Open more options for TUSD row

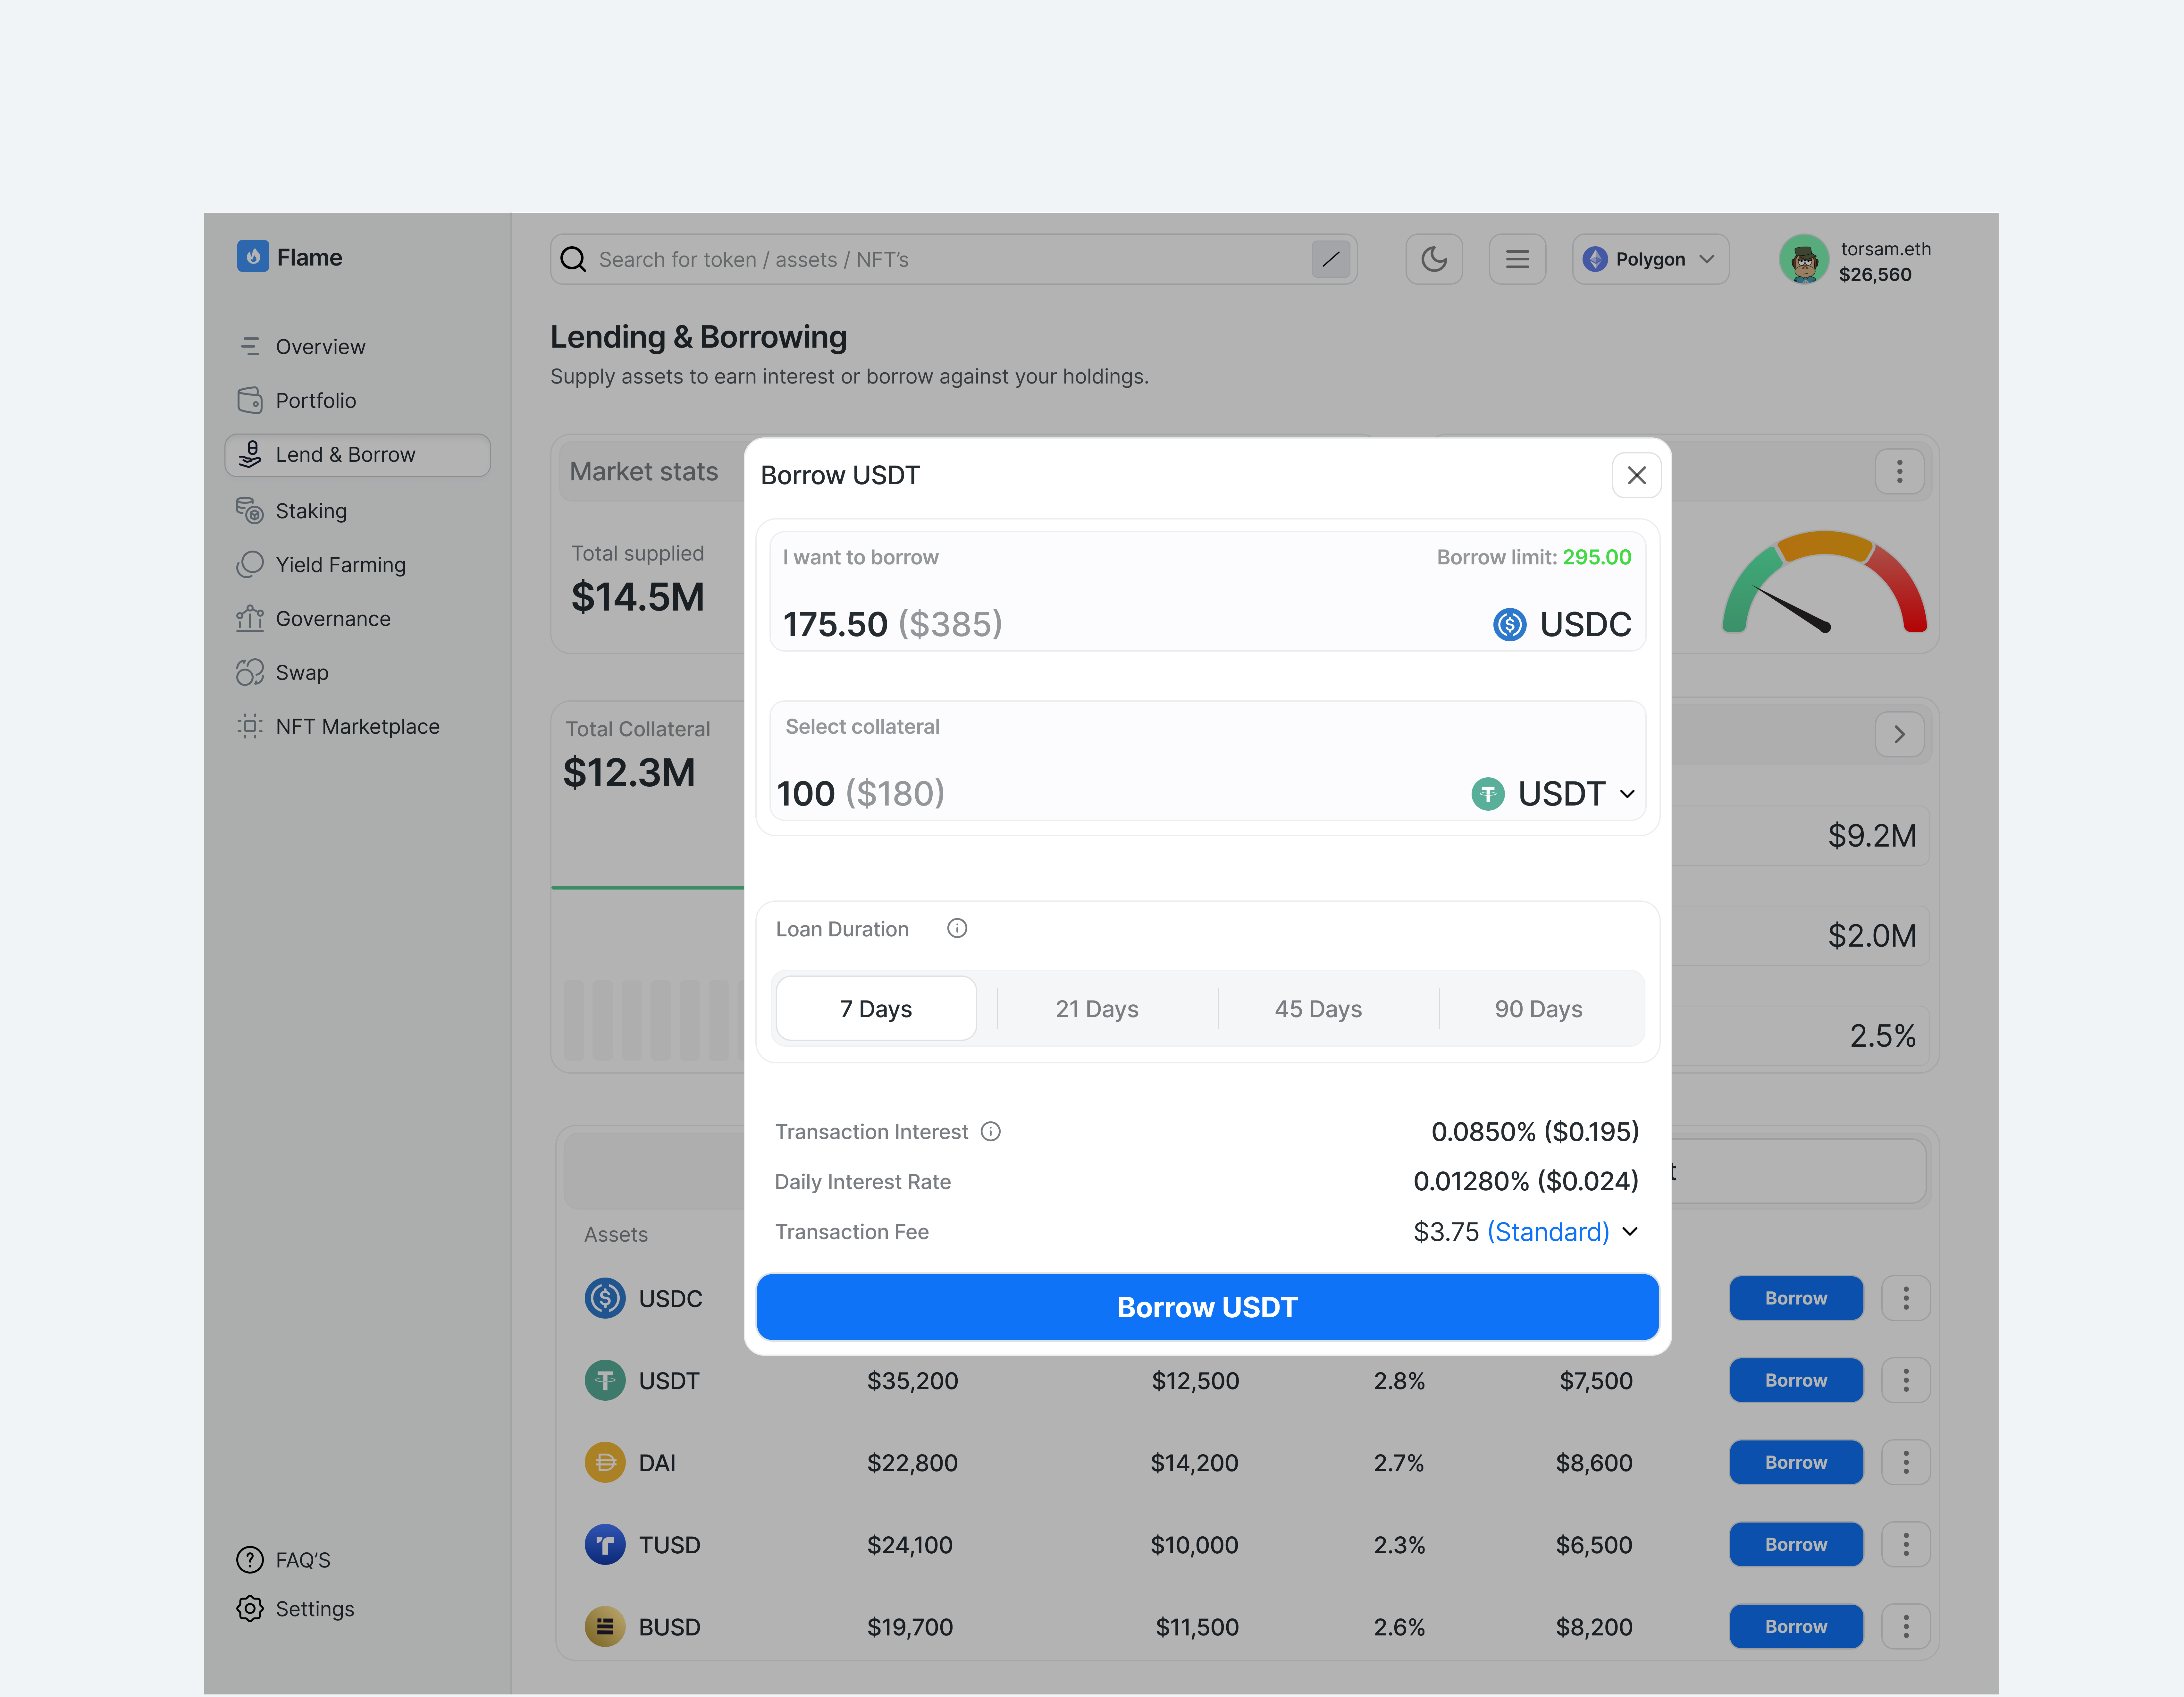pos(1906,1544)
